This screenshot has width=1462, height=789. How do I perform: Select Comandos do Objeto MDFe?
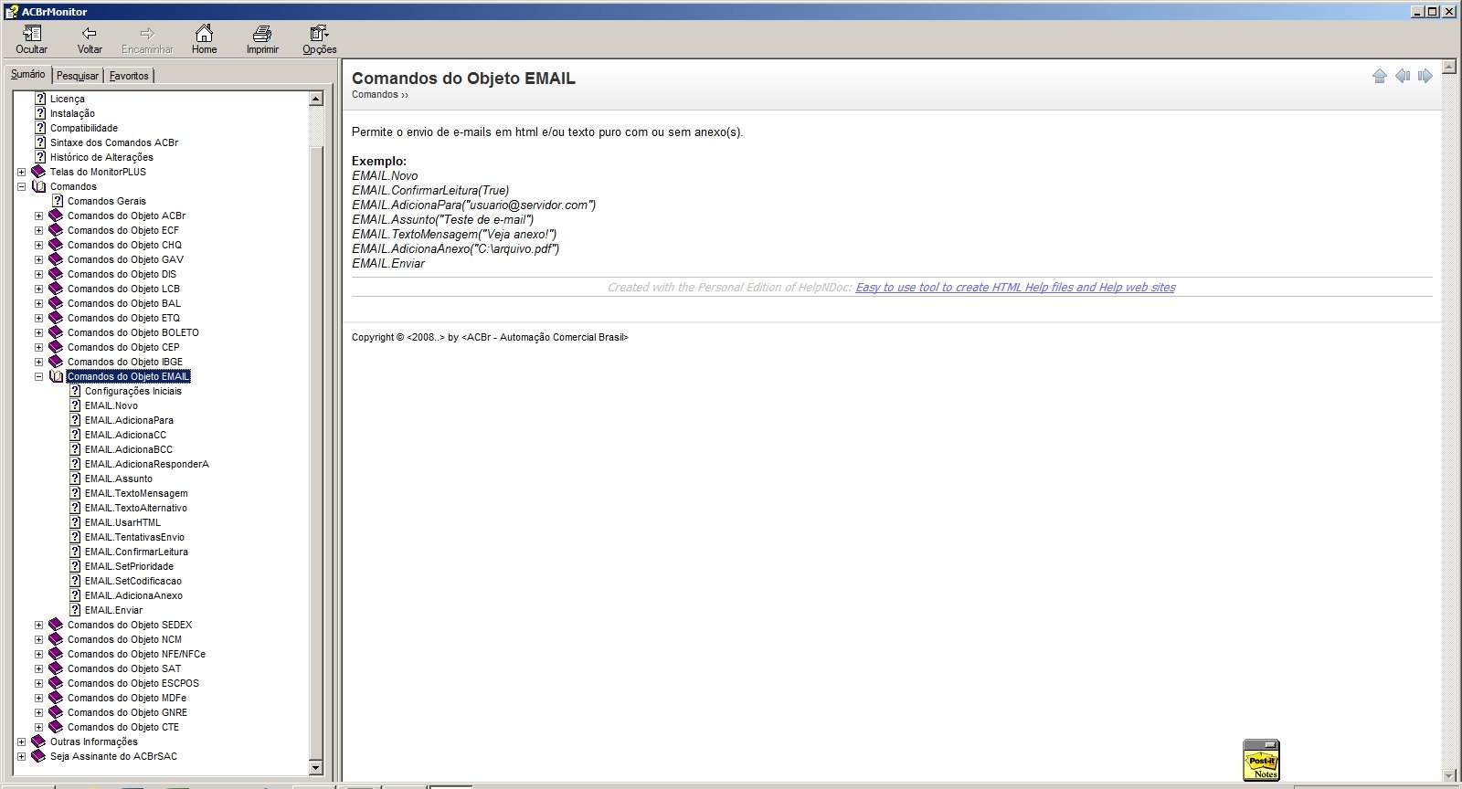[127, 698]
